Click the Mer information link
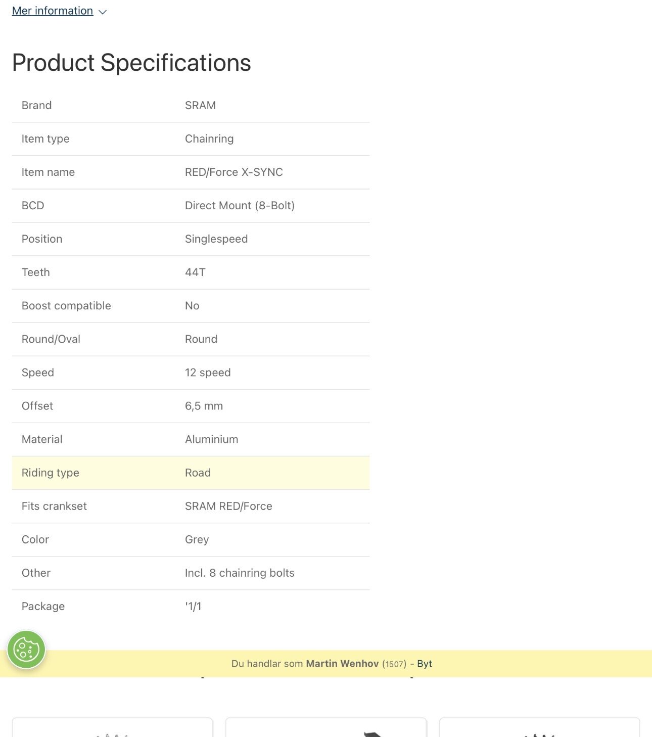Viewport: 652px width, 737px height. tap(53, 11)
